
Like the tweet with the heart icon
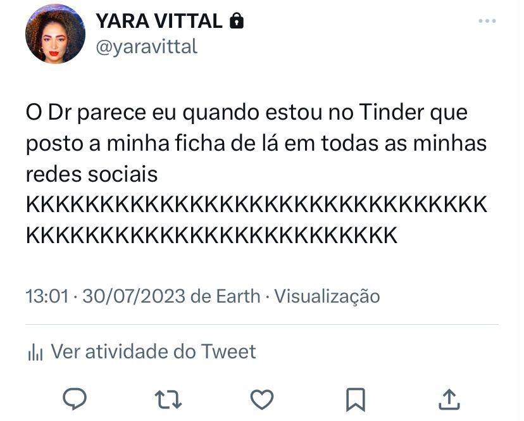click(262, 399)
